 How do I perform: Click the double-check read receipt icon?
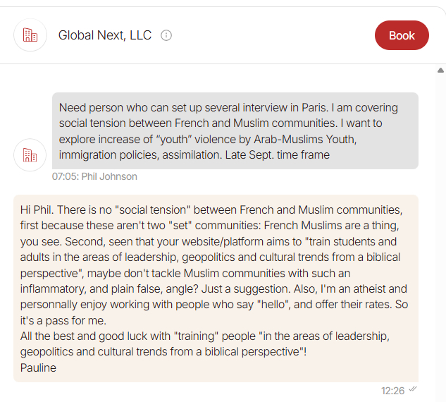[413, 389]
